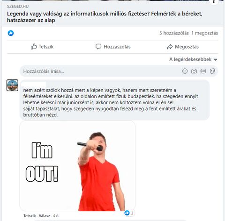Click Tetszik under the commenter's reply

[30, 216]
